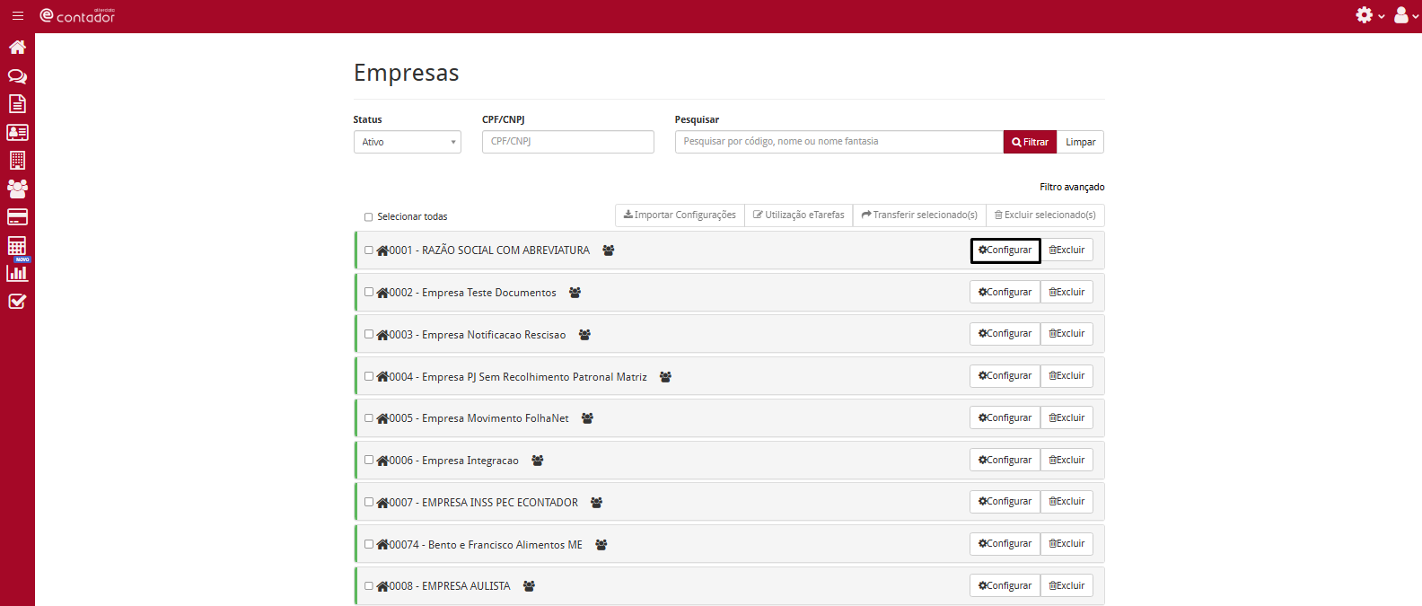
Task: Choose Transferir selecionado(s) option
Action: click(918, 215)
